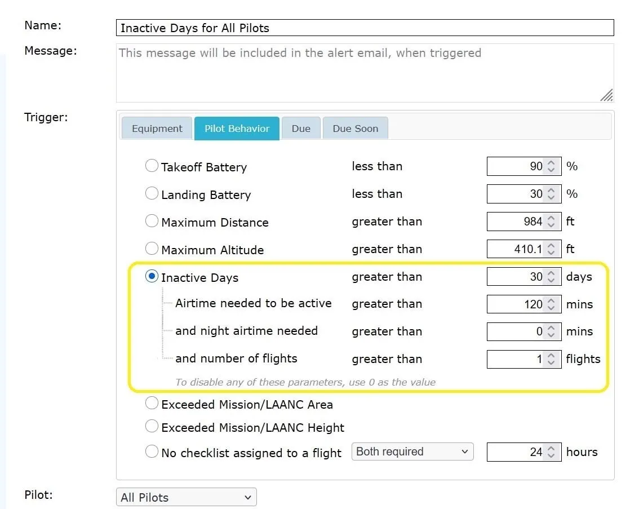The height and width of the screenshot is (509, 639).
Task: Click the number of flights field
Action: click(524, 359)
